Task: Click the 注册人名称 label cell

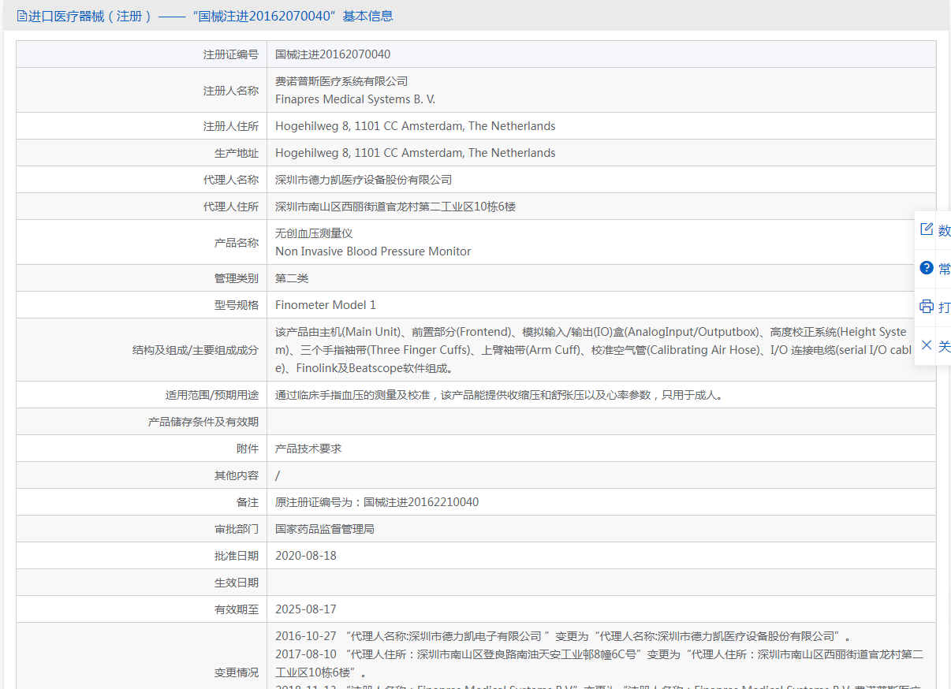Action: point(142,91)
